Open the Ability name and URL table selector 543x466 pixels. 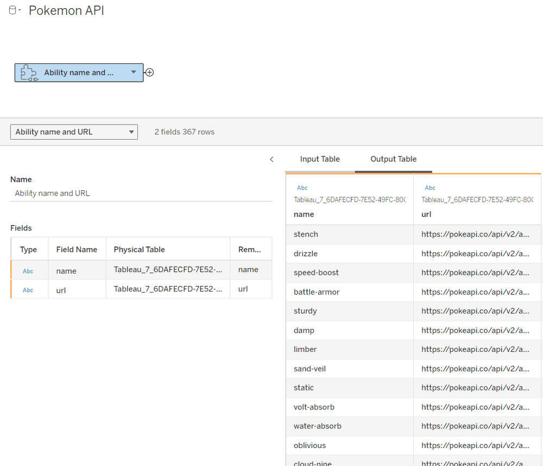point(74,132)
